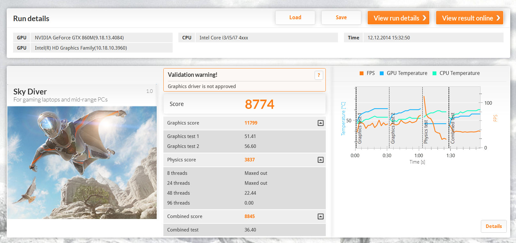This screenshot has width=516, height=243.
Task: Click the overall score value 8774
Action: (x=259, y=104)
